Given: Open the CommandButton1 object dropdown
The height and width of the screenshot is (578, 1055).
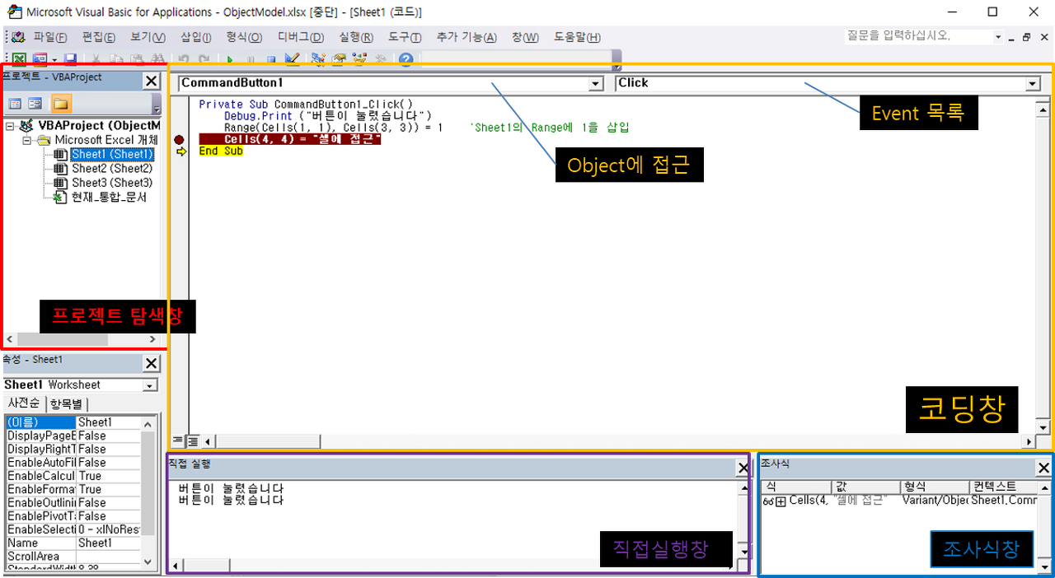Looking at the screenshot, I should (596, 83).
